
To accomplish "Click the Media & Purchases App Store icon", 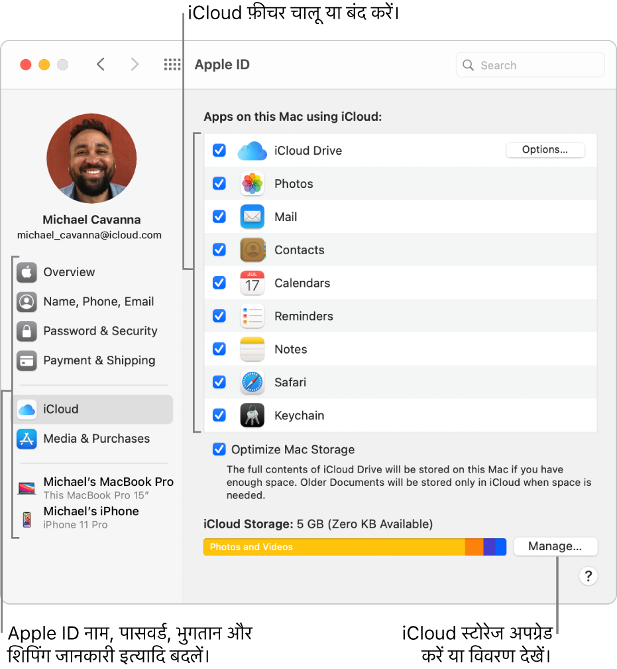I will pyautogui.click(x=27, y=439).
